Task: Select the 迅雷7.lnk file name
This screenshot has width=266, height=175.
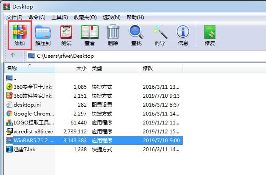Action: (x=24, y=150)
